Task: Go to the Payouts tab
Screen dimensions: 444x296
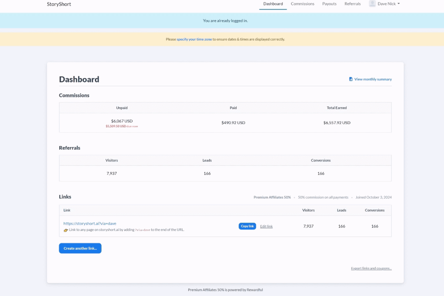Action: (x=329, y=4)
